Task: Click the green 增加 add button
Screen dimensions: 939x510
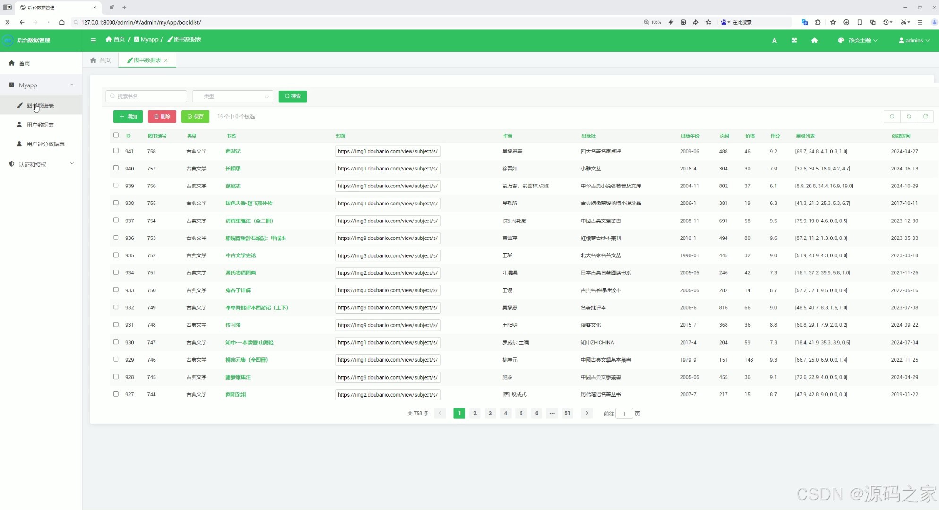Action: point(128,116)
